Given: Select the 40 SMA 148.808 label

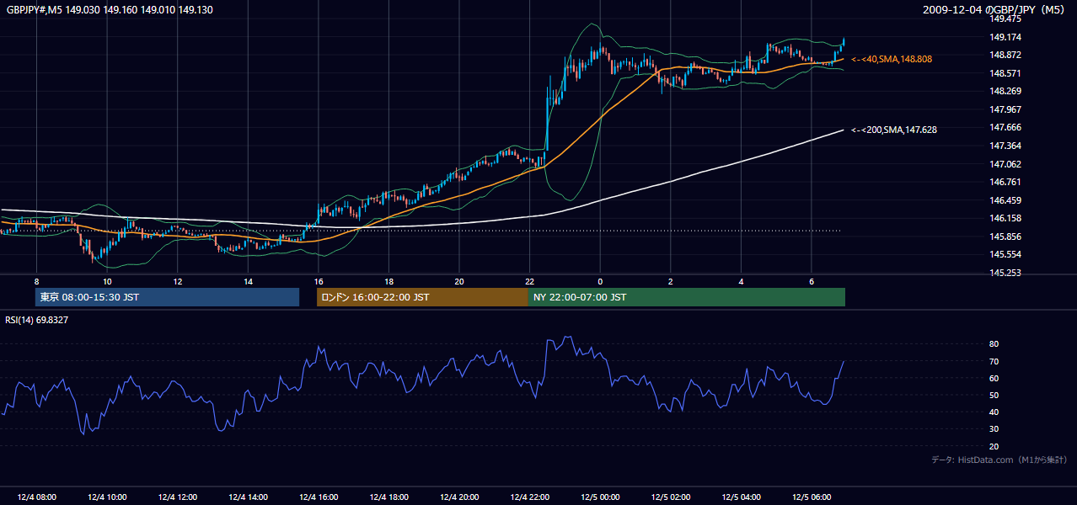Looking at the screenshot, I should click(x=891, y=59).
